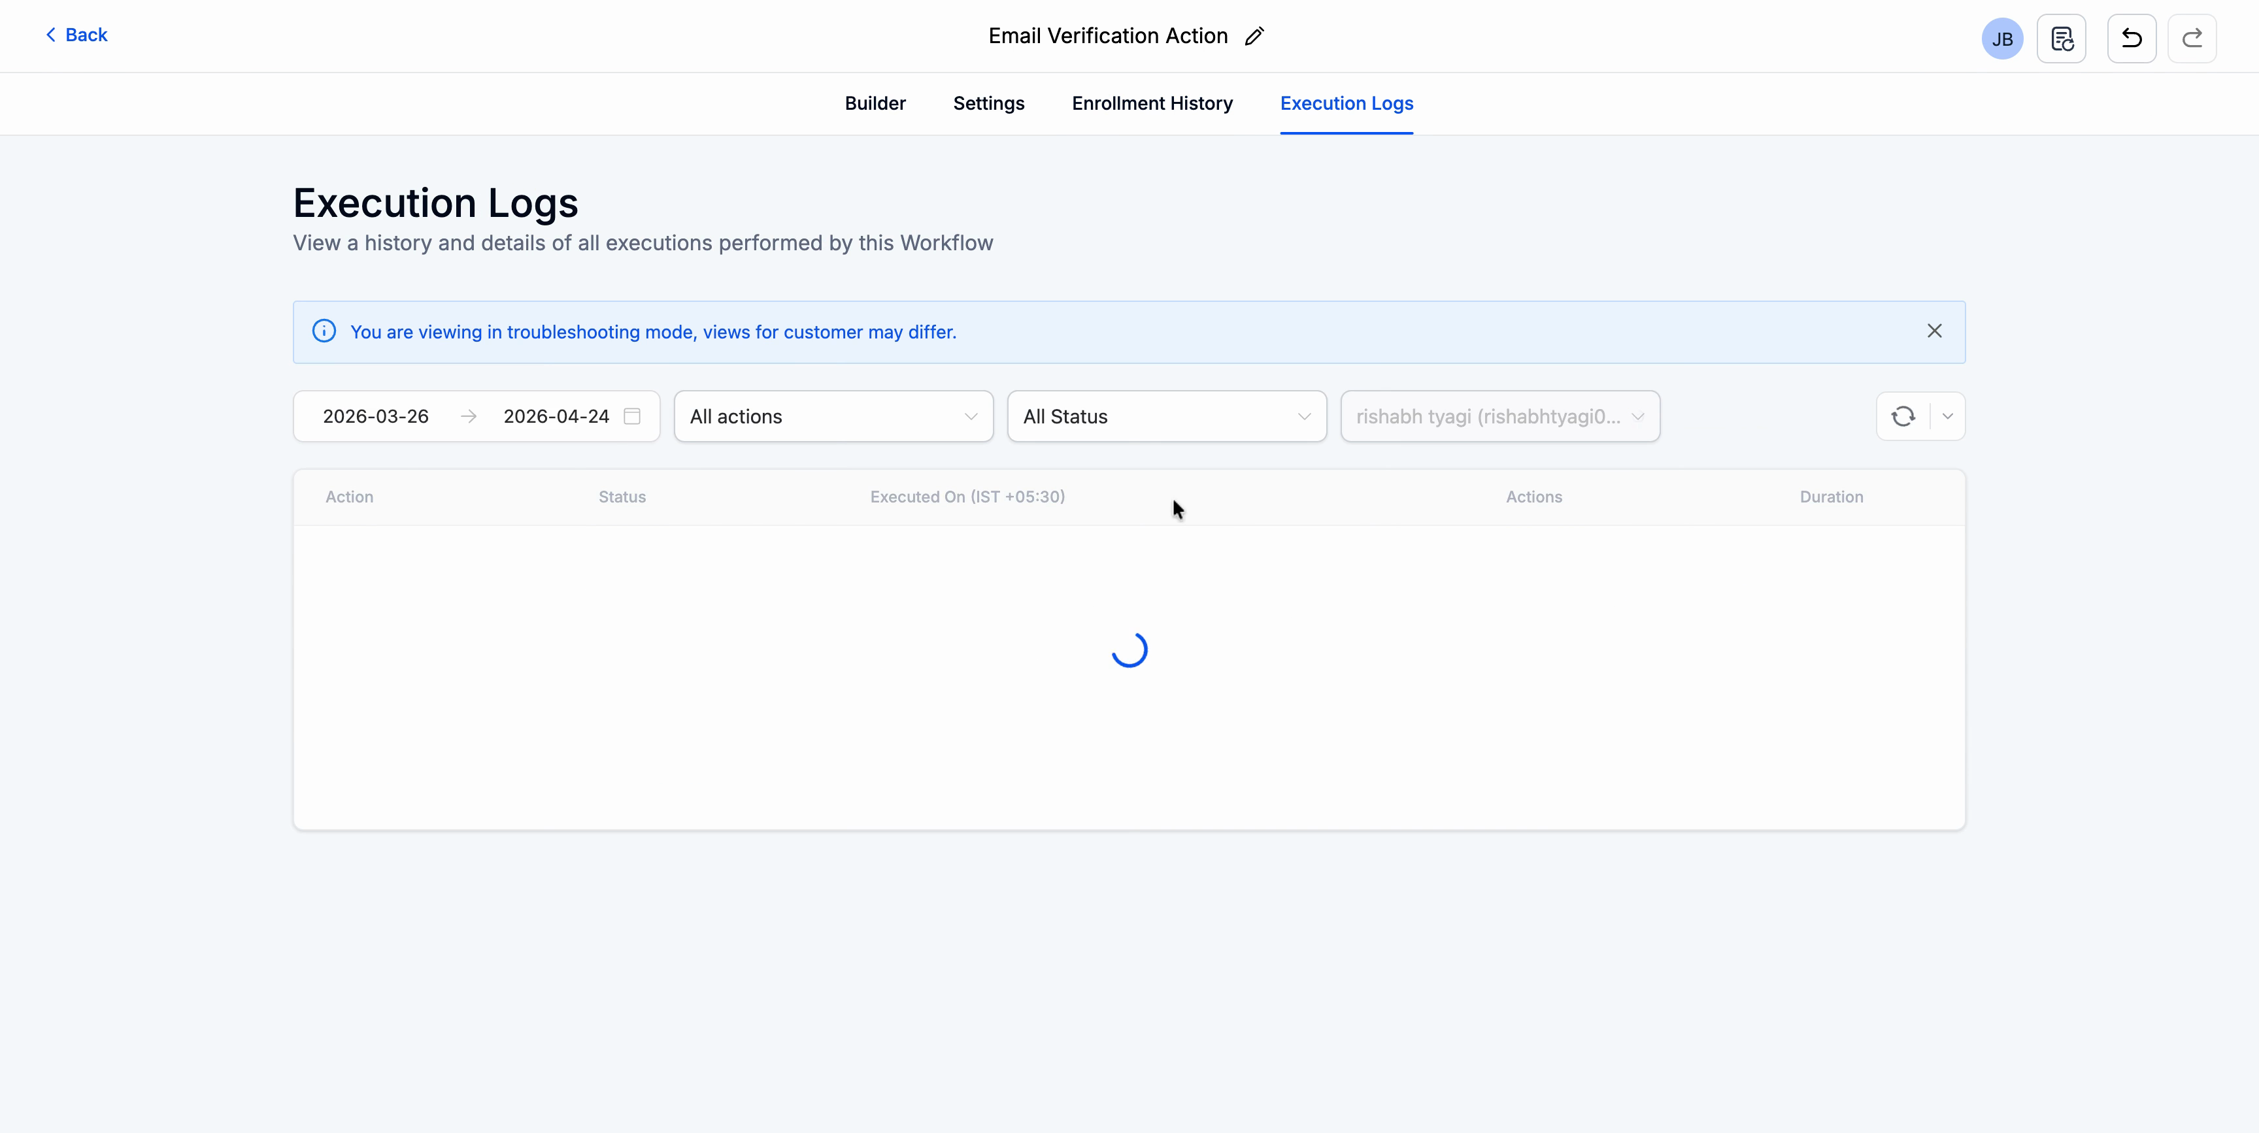The image size is (2259, 1133).
Task: Select the Settings tab
Action: [988, 103]
